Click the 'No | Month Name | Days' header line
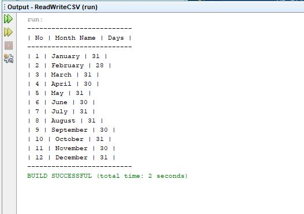304x214 pixels. click(80, 38)
